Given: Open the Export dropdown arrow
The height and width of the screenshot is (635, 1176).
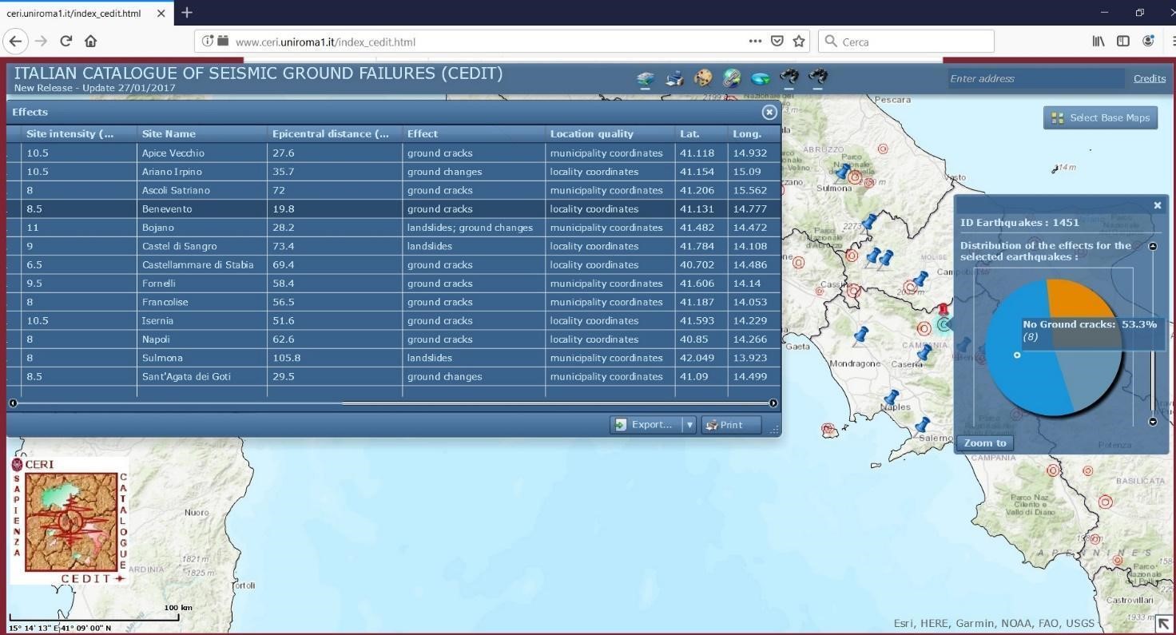Looking at the screenshot, I should click(x=689, y=425).
